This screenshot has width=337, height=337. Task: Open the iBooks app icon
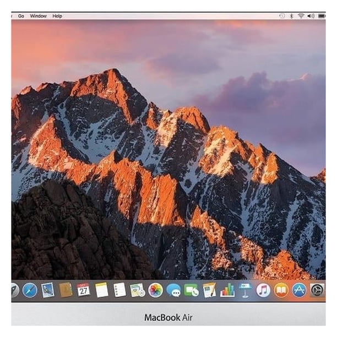281,290
